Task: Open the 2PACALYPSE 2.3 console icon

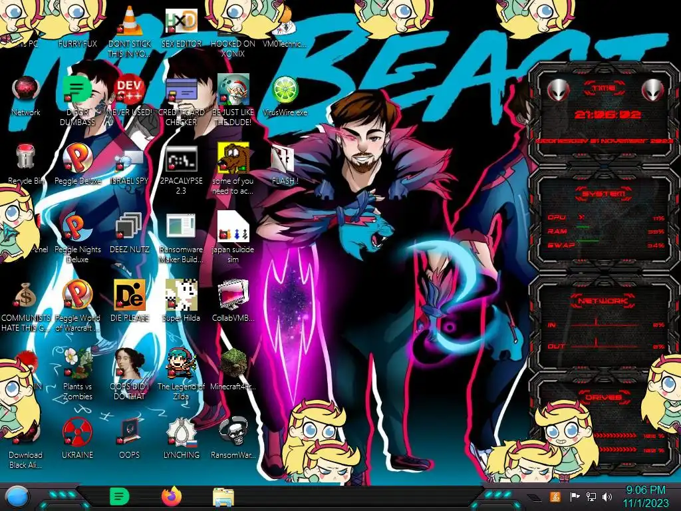Action: click(182, 170)
